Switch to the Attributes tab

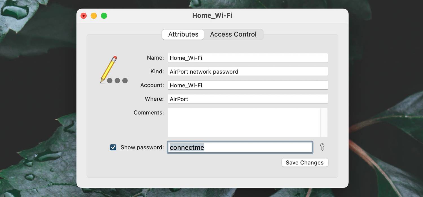click(183, 34)
